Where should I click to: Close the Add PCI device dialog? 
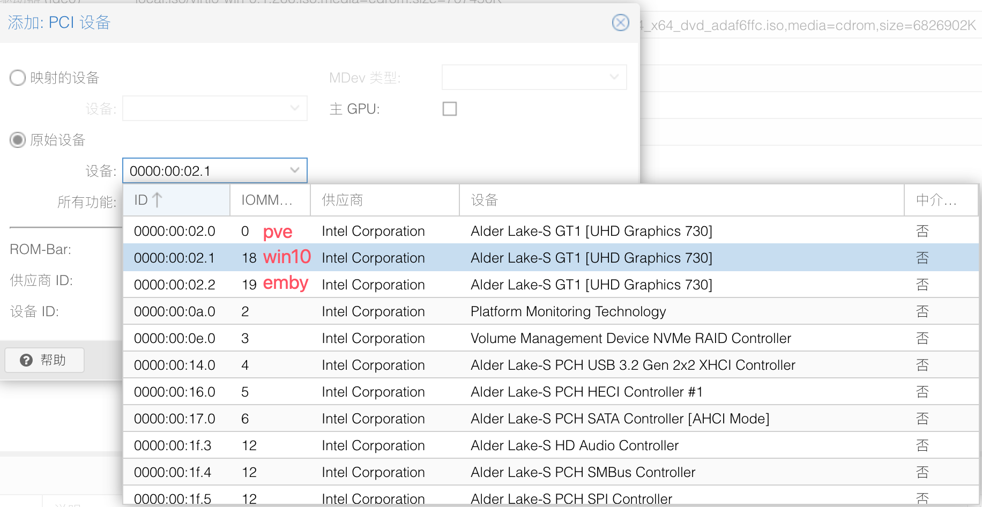click(620, 23)
